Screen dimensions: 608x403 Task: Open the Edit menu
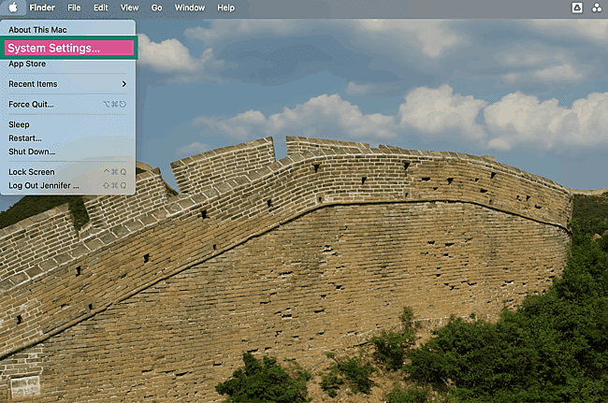(100, 7)
